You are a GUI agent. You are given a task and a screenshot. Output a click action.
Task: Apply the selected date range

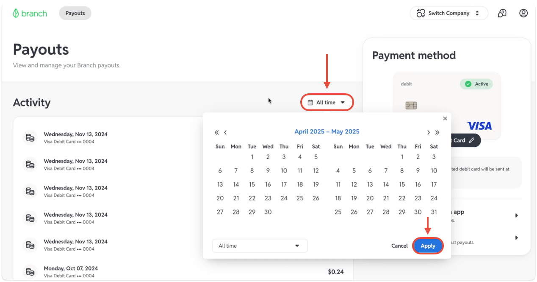428,246
